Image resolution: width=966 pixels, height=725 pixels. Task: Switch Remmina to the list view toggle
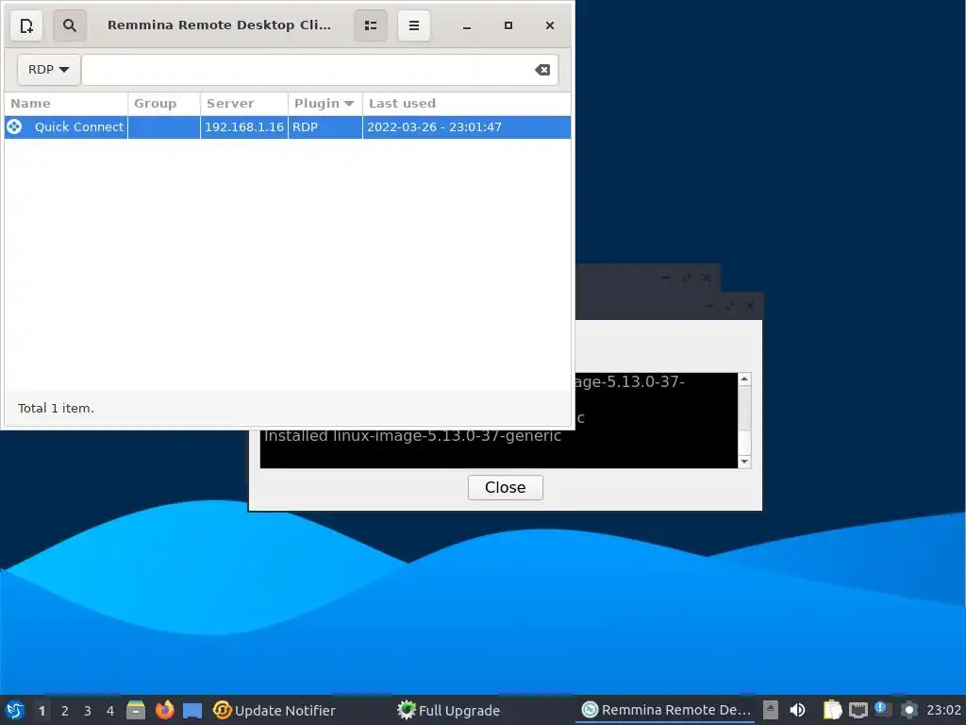click(370, 25)
